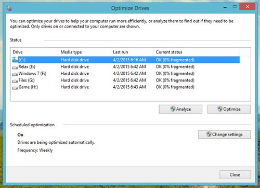Screen dimensions: 260x188
Task: Minimize the Optimize Drives window
Action: coord(225,7)
